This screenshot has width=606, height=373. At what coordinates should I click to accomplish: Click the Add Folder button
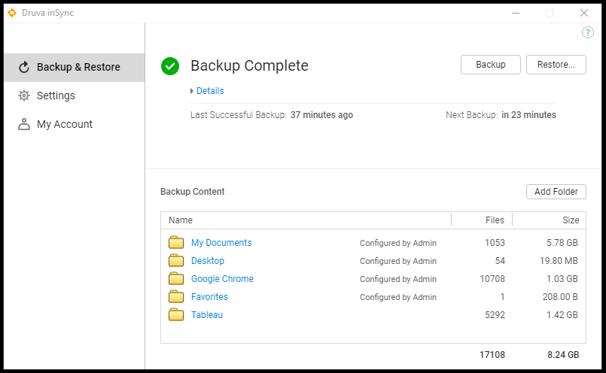556,192
